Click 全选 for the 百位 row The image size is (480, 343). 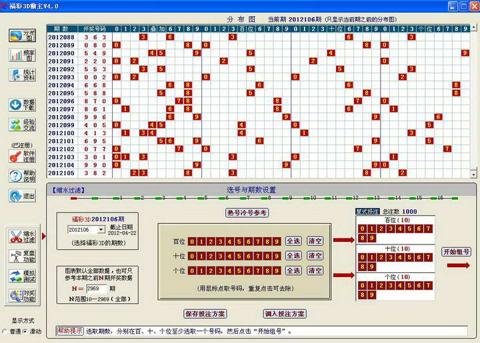pyautogui.click(x=293, y=241)
